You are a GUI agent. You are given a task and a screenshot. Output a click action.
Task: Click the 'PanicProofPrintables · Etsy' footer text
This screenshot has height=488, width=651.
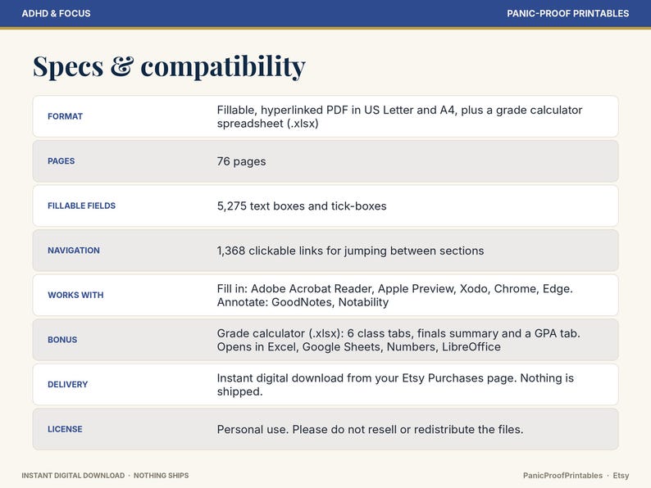[576, 476]
